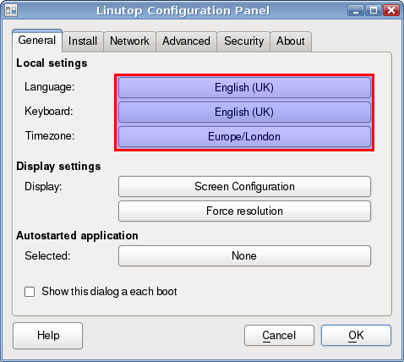Change the Europe/London timezone setting

pos(244,137)
